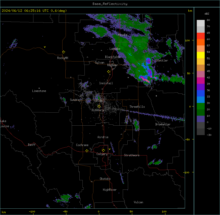Click the red 60-65 dBZ legend swatch

click(x=201, y=36)
